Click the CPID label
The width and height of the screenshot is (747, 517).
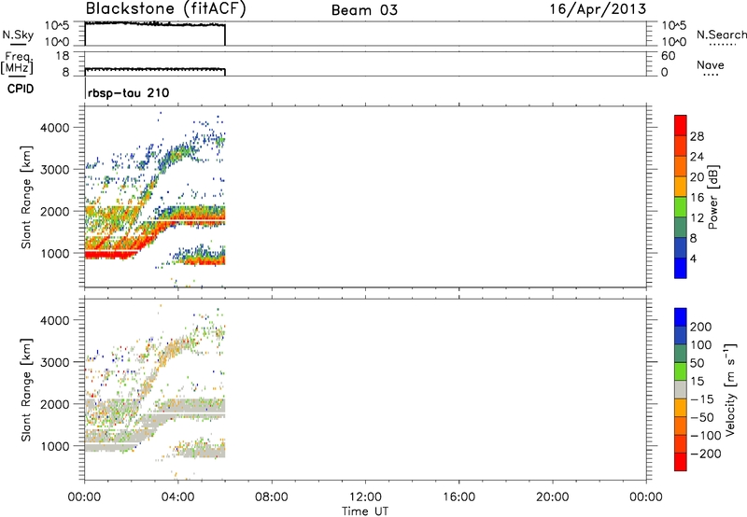tap(21, 89)
